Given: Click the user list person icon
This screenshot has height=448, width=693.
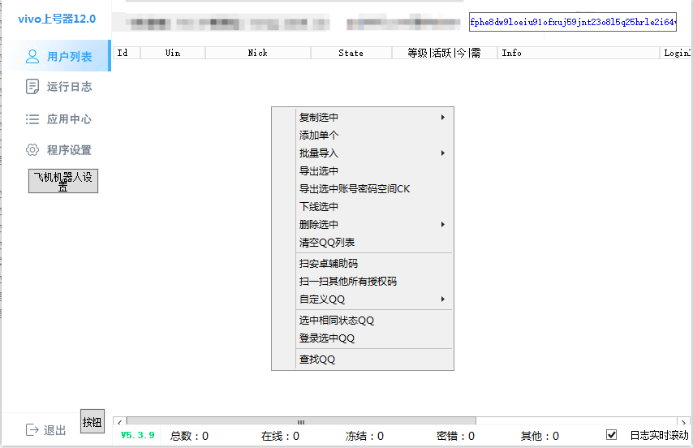Looking at the screenshot, I should pyautogui.click(x=32, y=57).
